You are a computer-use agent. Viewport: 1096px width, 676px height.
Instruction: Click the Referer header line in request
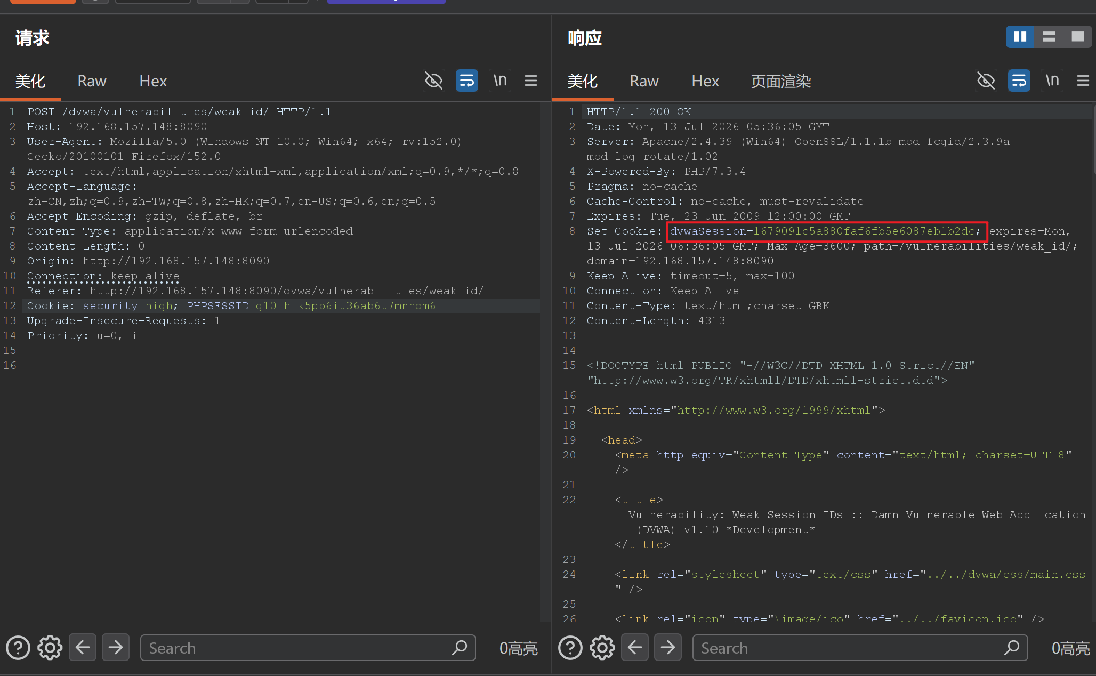pos(255,291)
